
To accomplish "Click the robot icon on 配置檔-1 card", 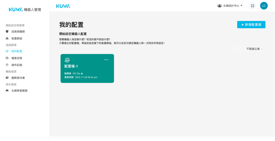I will [67, 60].
